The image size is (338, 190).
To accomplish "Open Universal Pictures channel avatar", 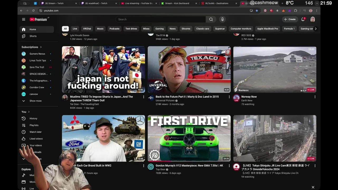I will [x=151, y=98].
